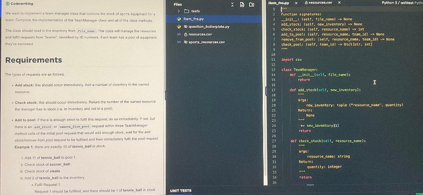Open question_boilerplate.py in file tree

[x=209, y=27]
